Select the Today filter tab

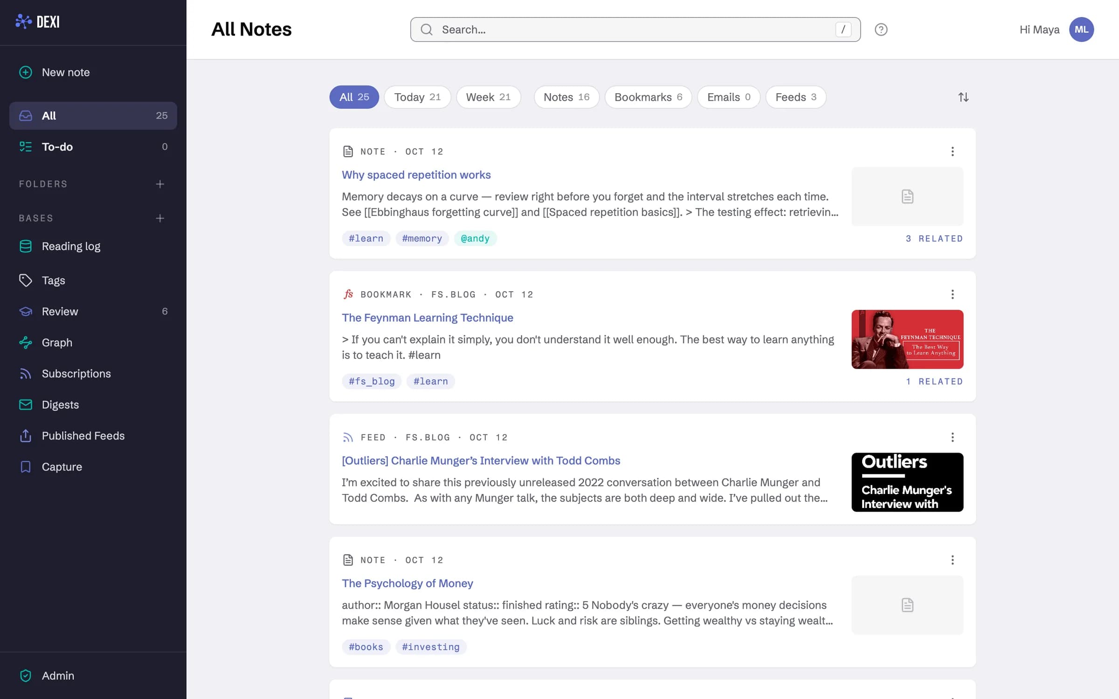click(417, 97)
